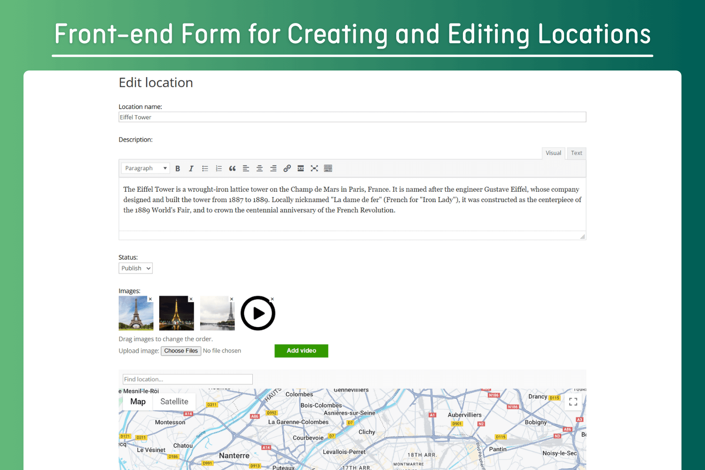Image resolution: width=705 pixels, height=470 pixels.
Task: Click the video play thumbnail
Action: [258, 313]
